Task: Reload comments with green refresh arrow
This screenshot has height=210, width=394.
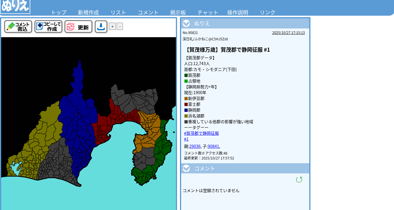Action: pyautogui.click(x=299, y=180)
